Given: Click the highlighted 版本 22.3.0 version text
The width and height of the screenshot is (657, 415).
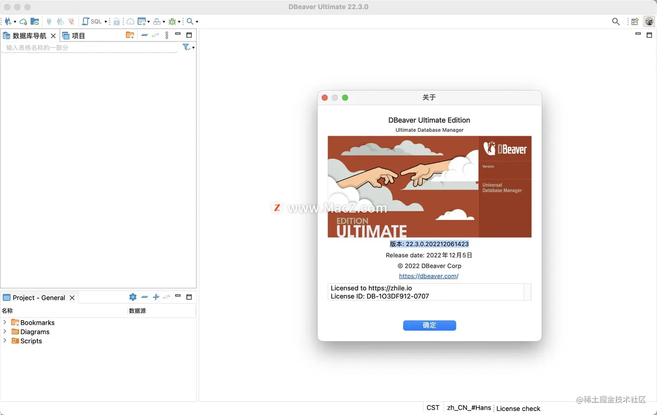Looking at the screenshot, I should [429, 244].
